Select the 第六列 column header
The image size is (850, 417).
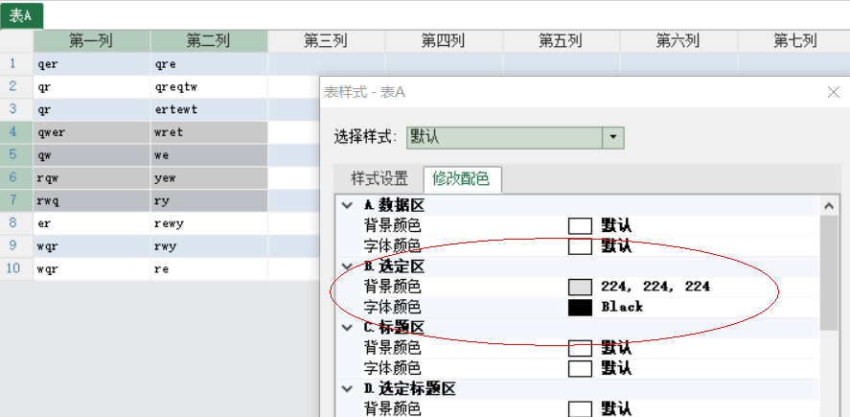click(x=678, y=40)
